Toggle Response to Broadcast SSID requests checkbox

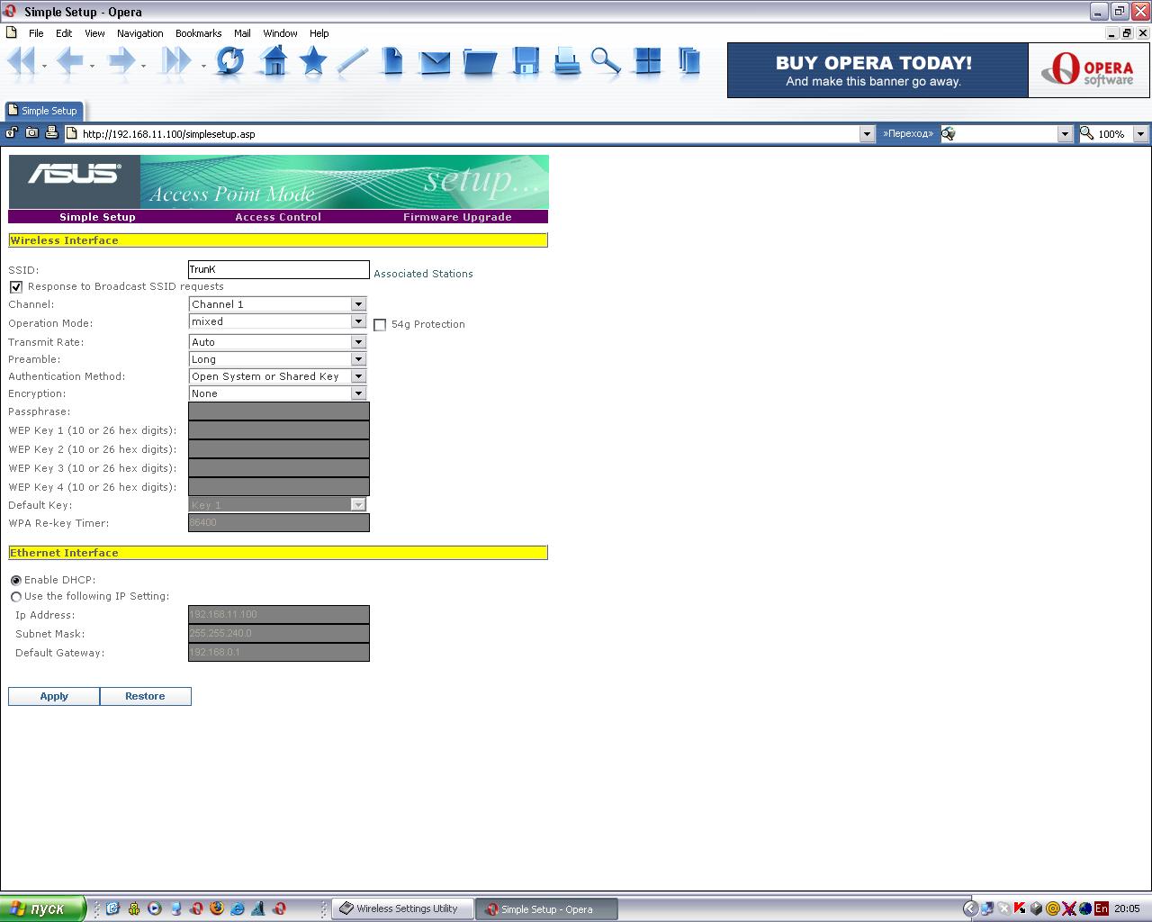[16, 287]
